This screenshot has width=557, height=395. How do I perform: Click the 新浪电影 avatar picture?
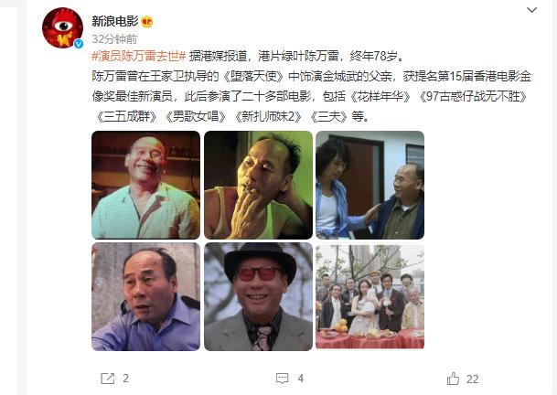62,27
